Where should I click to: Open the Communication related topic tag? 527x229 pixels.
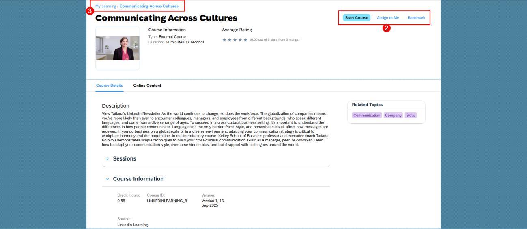pyautogui.click(x=367, y=115)
